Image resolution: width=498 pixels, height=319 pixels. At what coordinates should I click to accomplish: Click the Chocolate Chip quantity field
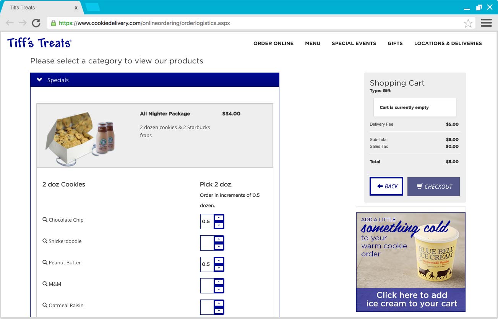point(207,222)
